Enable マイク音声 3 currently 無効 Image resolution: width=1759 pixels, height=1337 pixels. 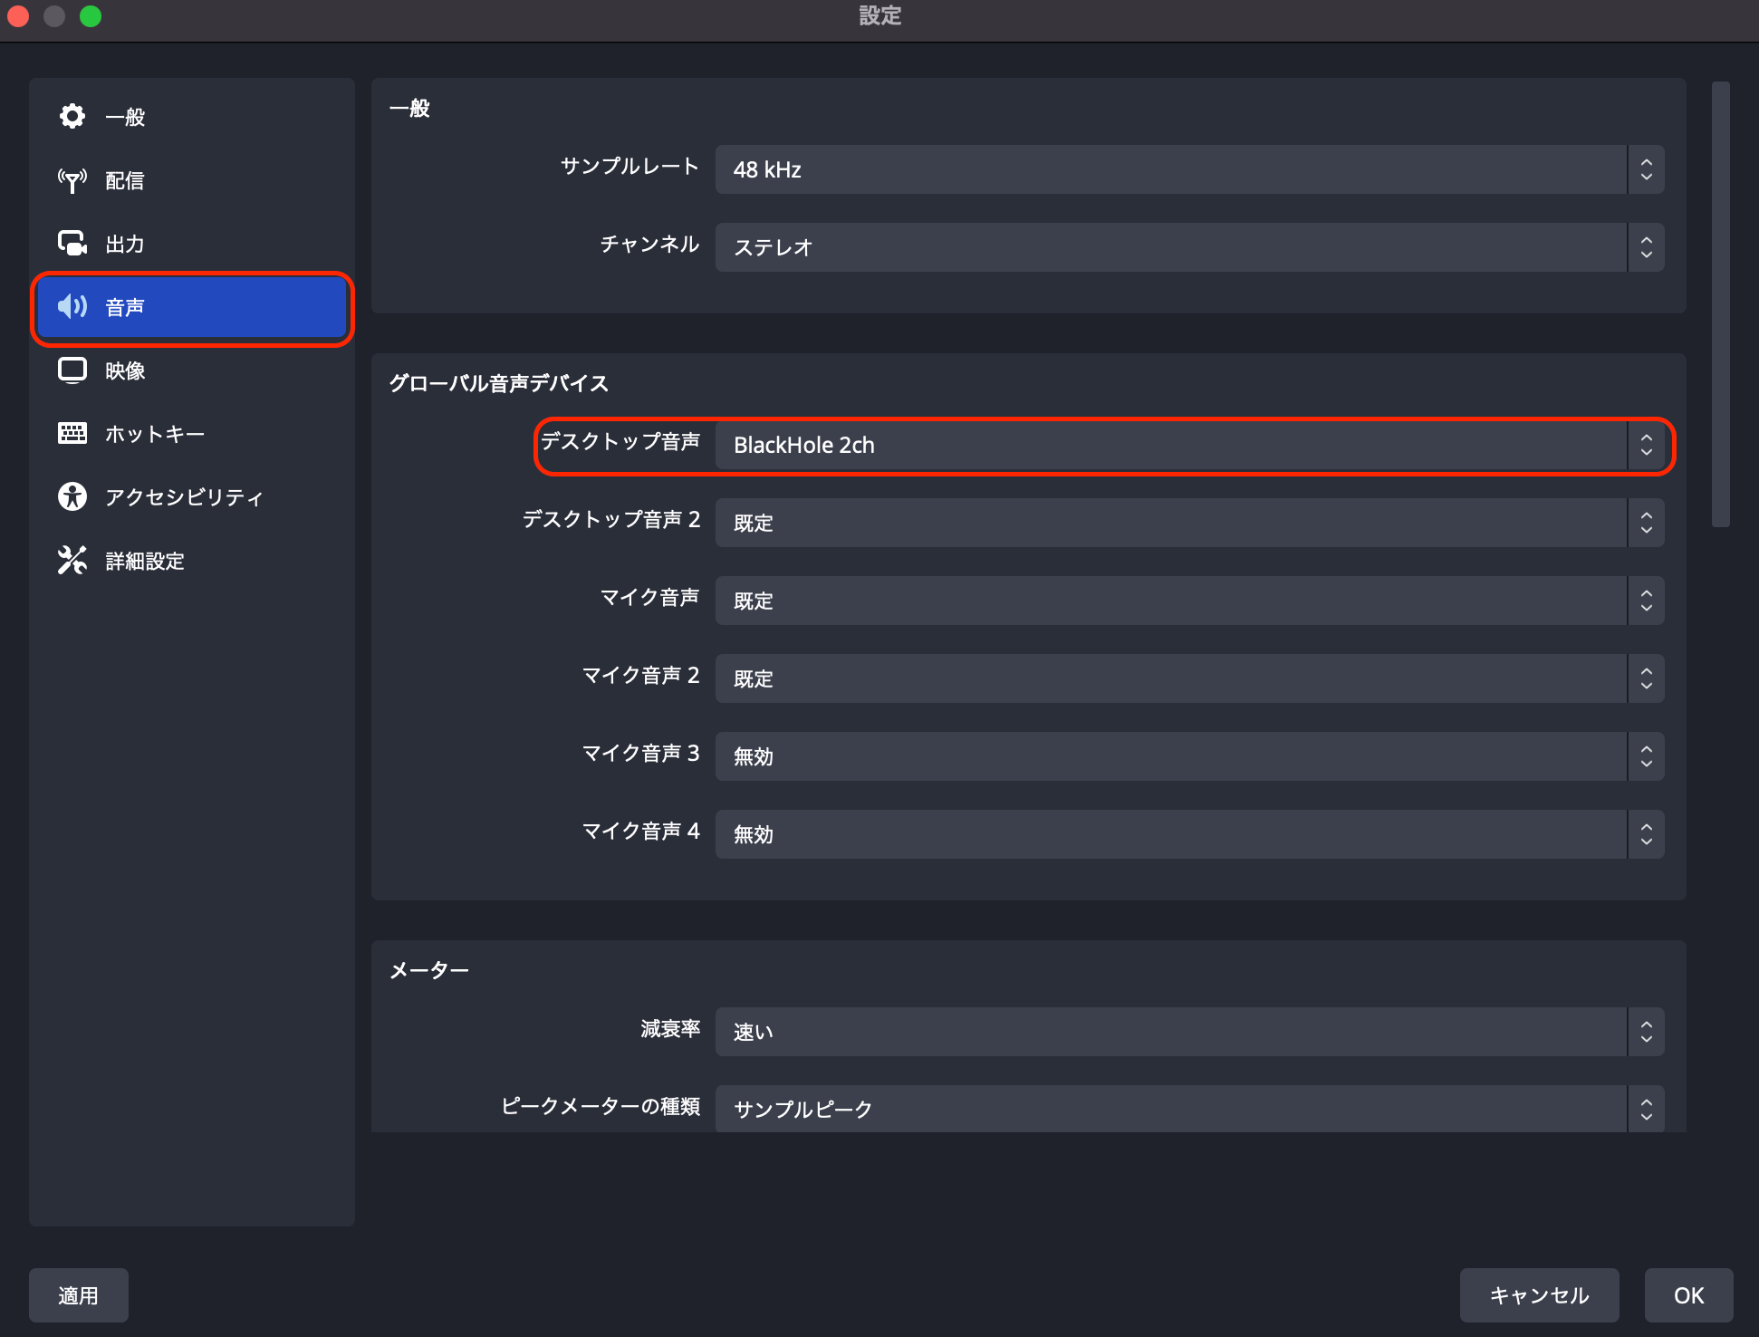(1187, 756)
